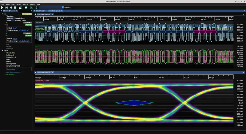The height and width of the screenshot is (134, 246).
Task: Click the Eyepattern_1.data plot label
Action: [x=42, y=81]
